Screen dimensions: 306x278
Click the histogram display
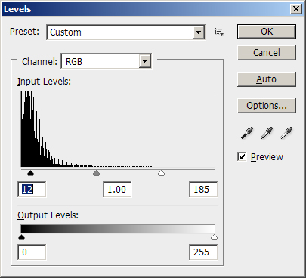tap(118, 129)
